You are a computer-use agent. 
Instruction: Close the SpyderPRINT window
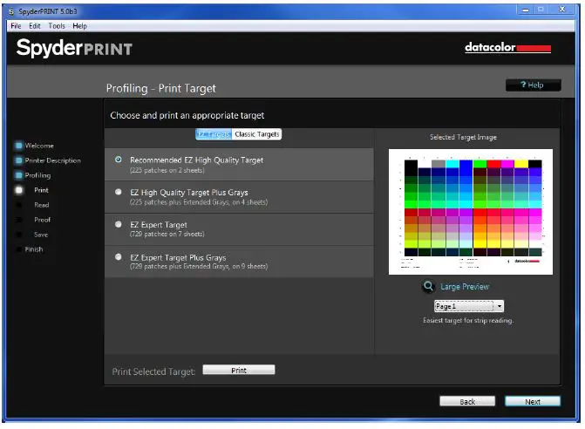coord(561,10)
